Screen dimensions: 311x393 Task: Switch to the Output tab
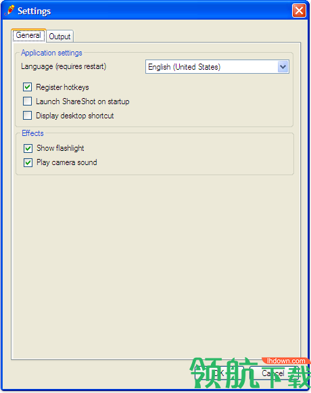pyautogui.click(x=60, y=37)
